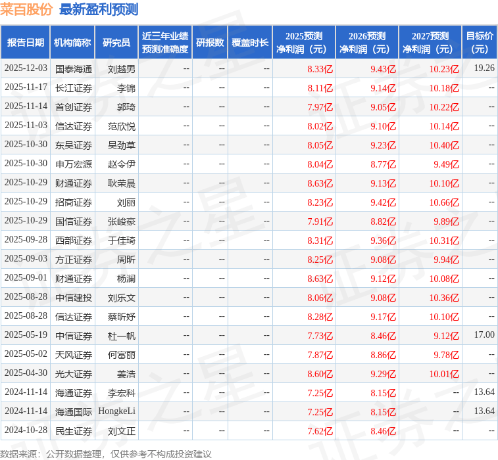Select the 研报数 column header
This screenshot has height=460, width=498.
point(210,43)
